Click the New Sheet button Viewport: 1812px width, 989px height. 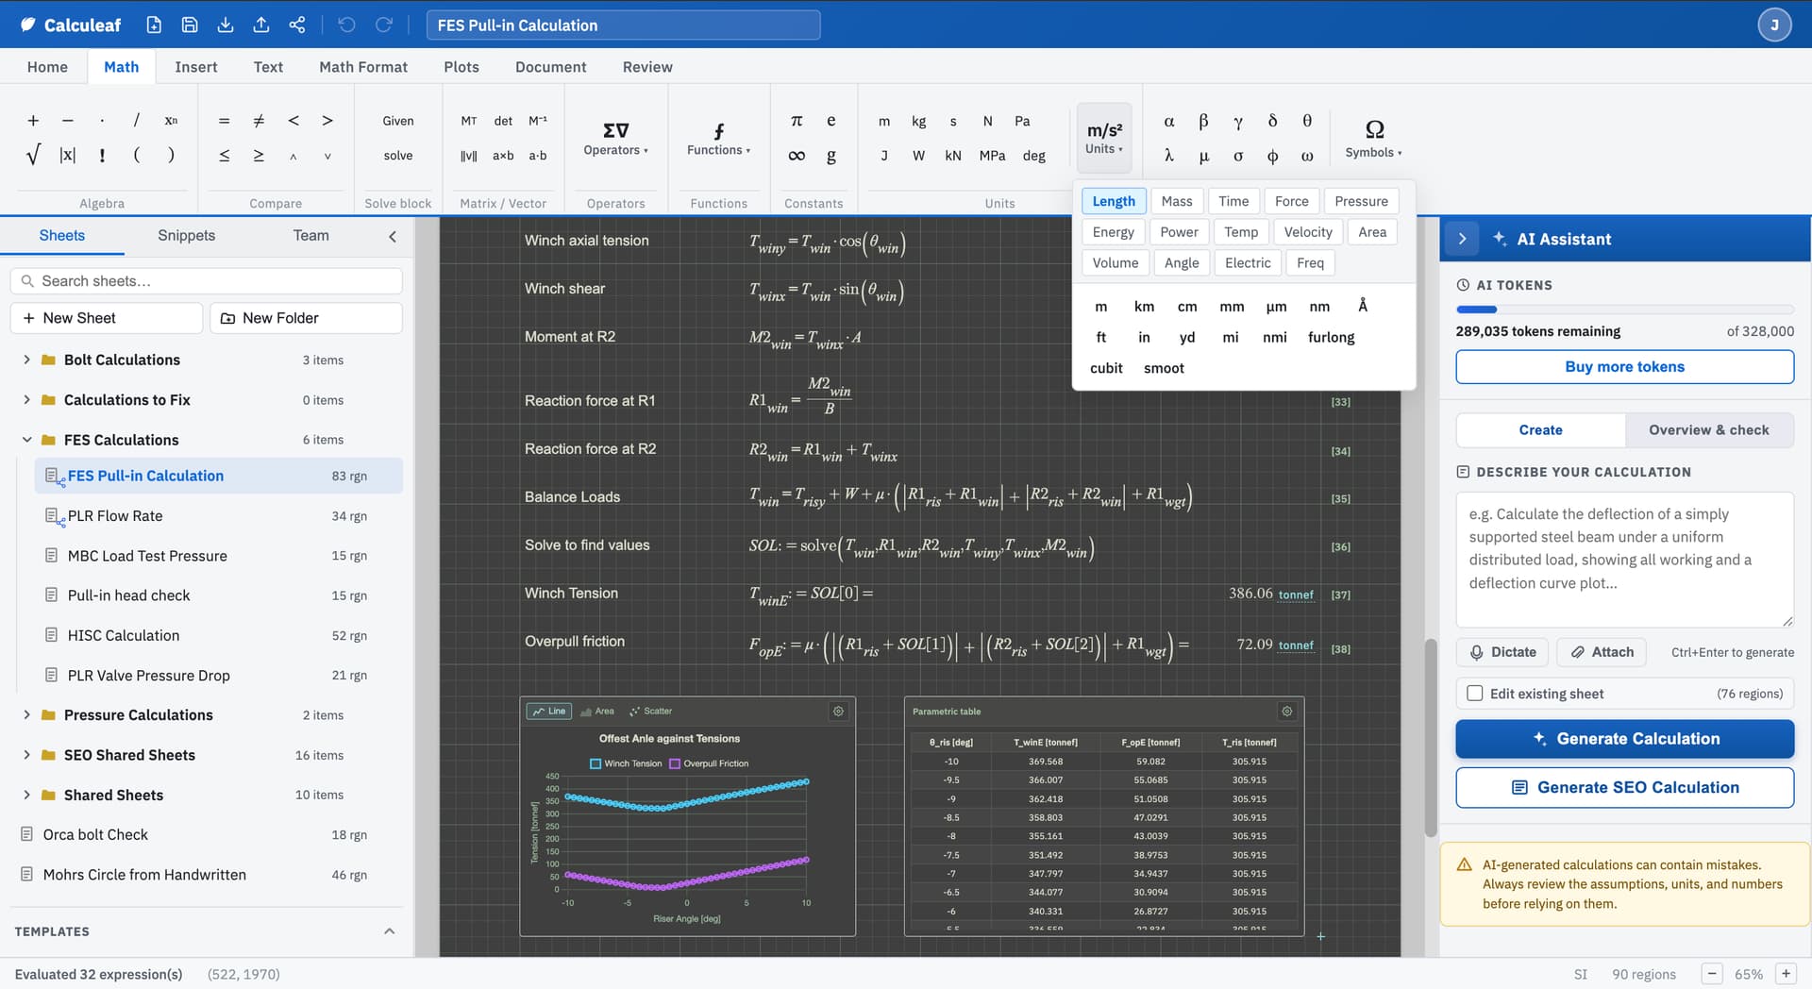(x=107, y=318)
